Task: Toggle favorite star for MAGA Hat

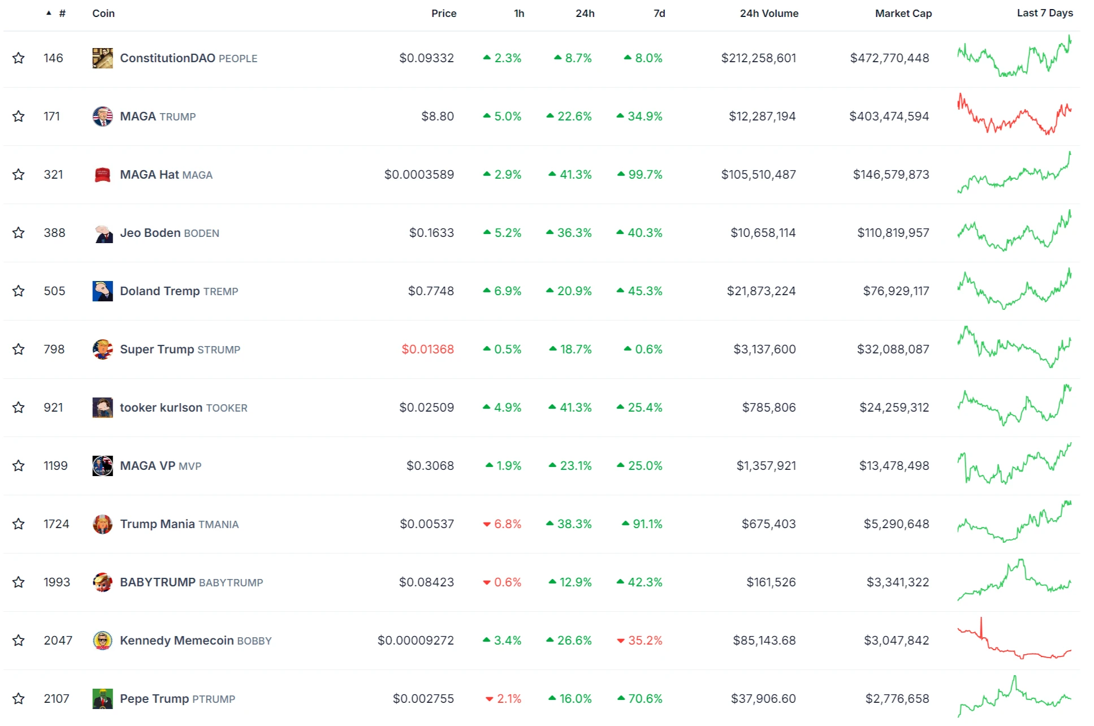Action: tap(19, 175)
